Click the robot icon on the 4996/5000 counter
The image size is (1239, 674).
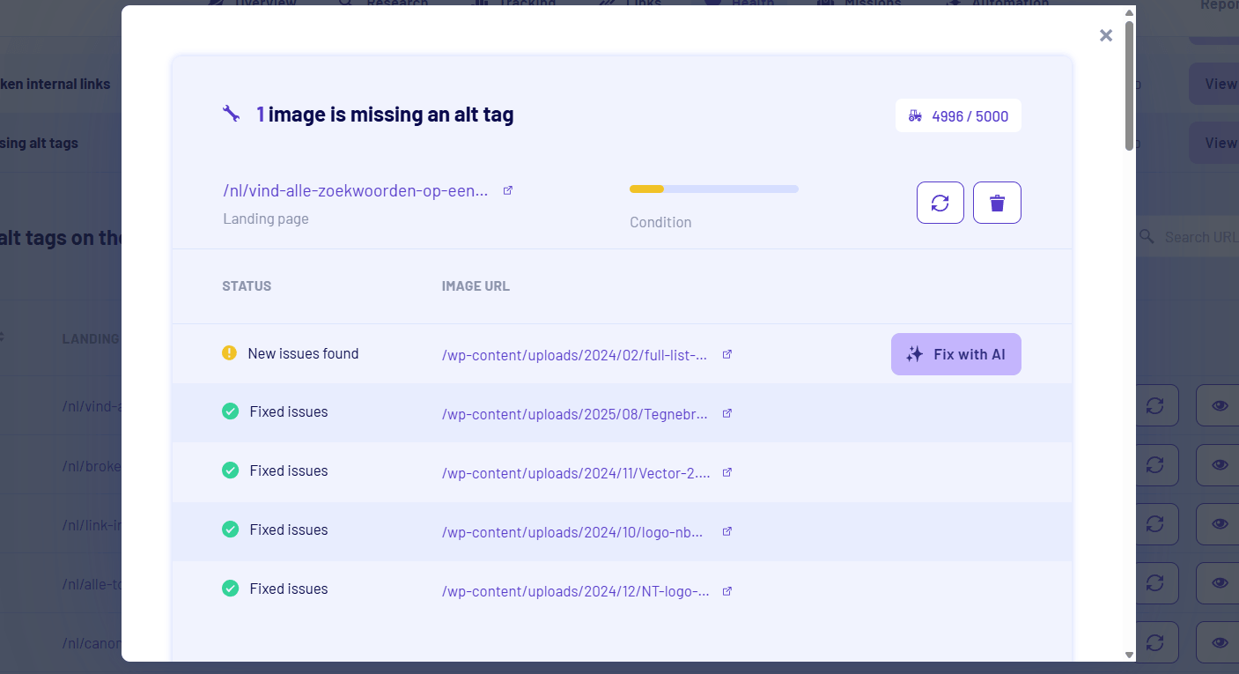pyautogui.click(x=914, y=115)
